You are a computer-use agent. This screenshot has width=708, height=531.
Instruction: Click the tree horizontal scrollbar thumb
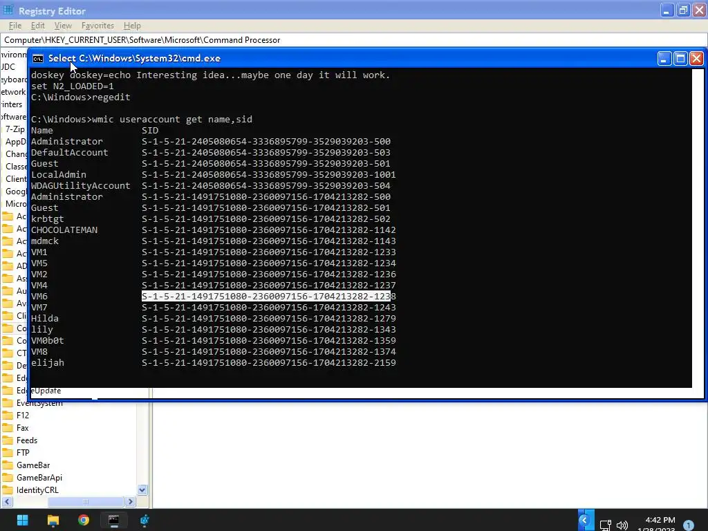pos(85,502)
